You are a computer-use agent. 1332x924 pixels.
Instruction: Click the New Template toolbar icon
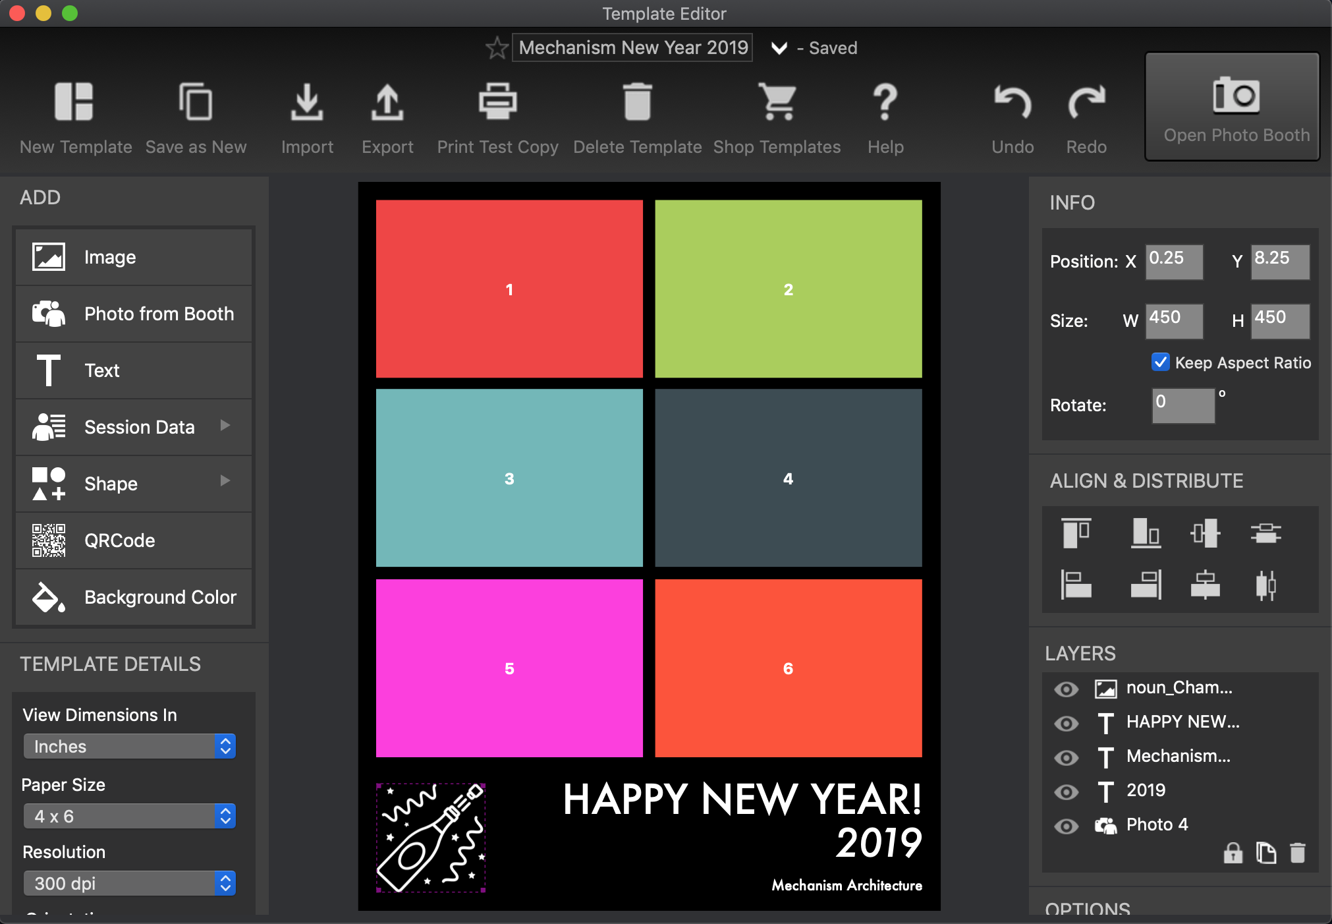[74, 102]
